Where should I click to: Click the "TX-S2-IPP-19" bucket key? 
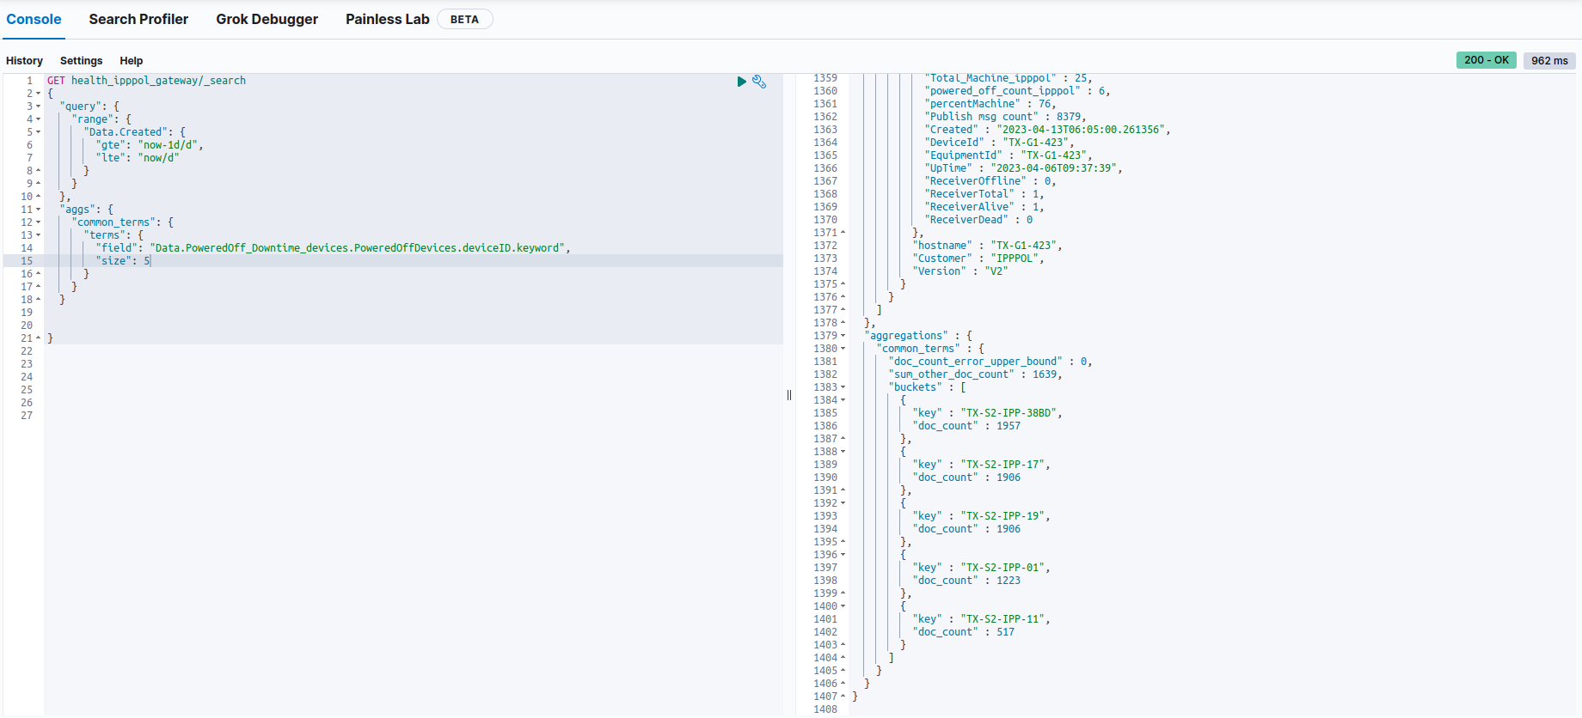pos(1003,516)
